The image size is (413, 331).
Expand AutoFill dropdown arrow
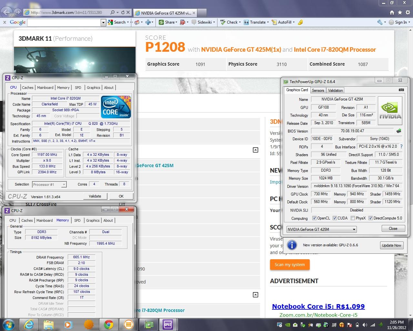[294, 22]
